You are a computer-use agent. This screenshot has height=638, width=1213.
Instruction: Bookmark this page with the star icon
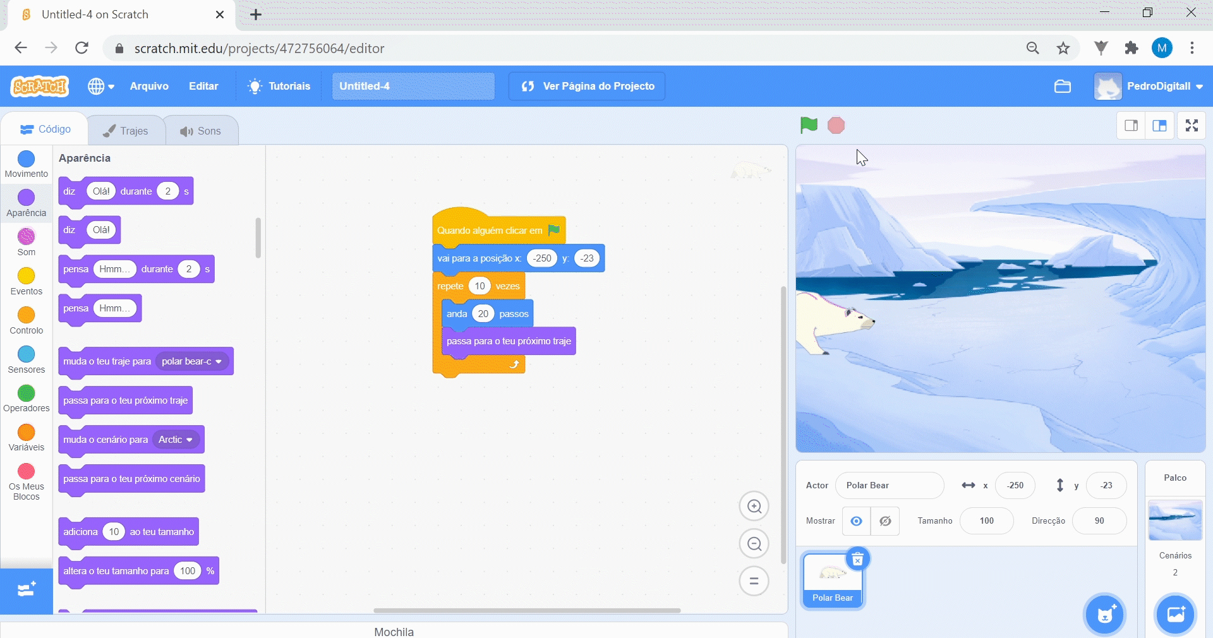click(x=1063, y=48)
